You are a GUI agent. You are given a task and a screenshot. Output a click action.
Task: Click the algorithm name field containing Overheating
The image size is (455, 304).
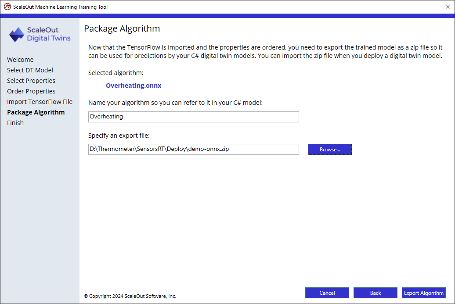(x=194, y=117)
